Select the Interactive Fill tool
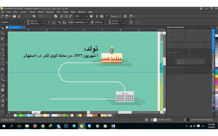 pyautogui.click(x=2, y=101)
